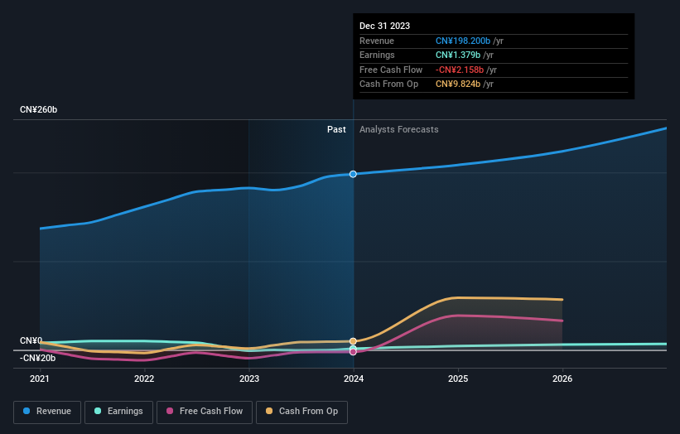Click the Past section label

[x=336, y=129]
